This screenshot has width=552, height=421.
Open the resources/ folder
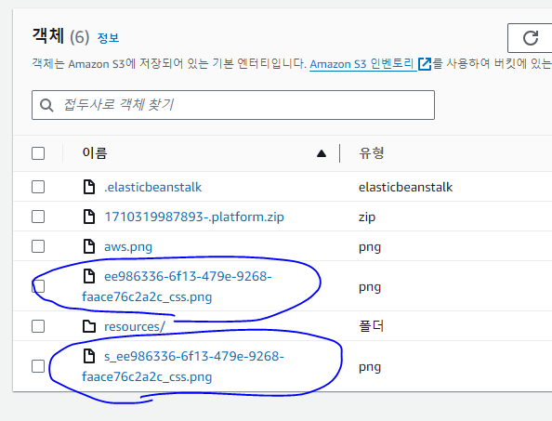[x=135, y=326]
